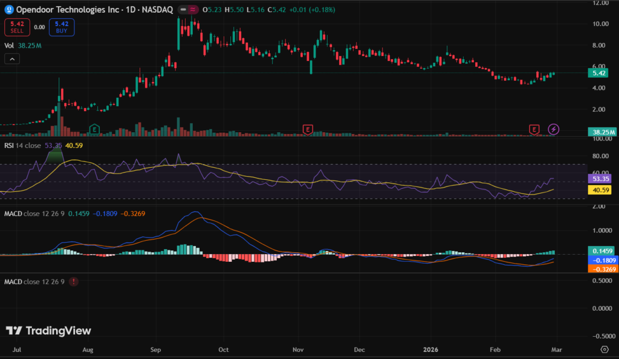This screenshot has width=619, height=359.
Task: Click the MACD error warning icon
Action: pos(74,282)
